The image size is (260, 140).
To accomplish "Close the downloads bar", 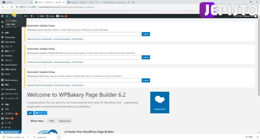I will tap(257, 137).
